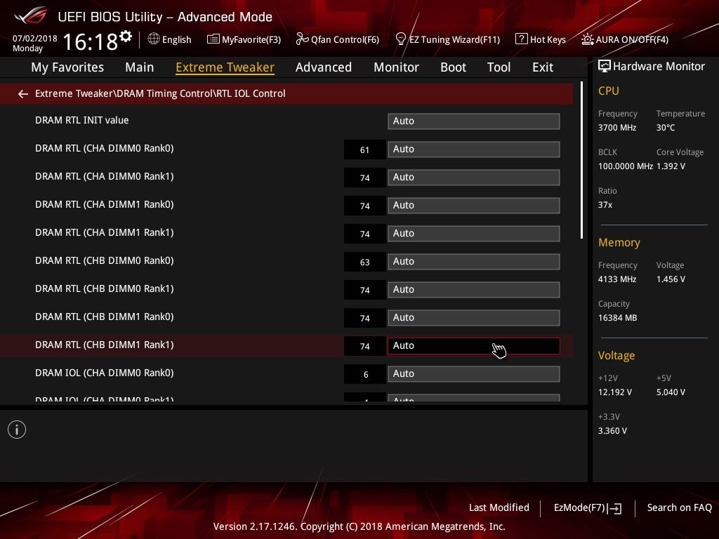Toggle AURA ON/OFF lighting icon

[588, 39]
